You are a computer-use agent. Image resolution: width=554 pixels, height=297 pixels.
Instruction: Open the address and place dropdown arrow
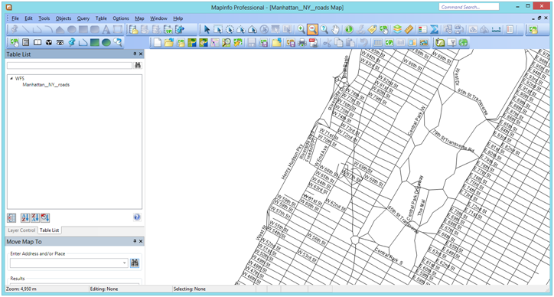(125, 263)
